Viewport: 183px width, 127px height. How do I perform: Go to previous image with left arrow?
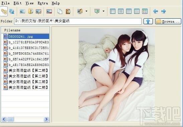tap(156, 11)
